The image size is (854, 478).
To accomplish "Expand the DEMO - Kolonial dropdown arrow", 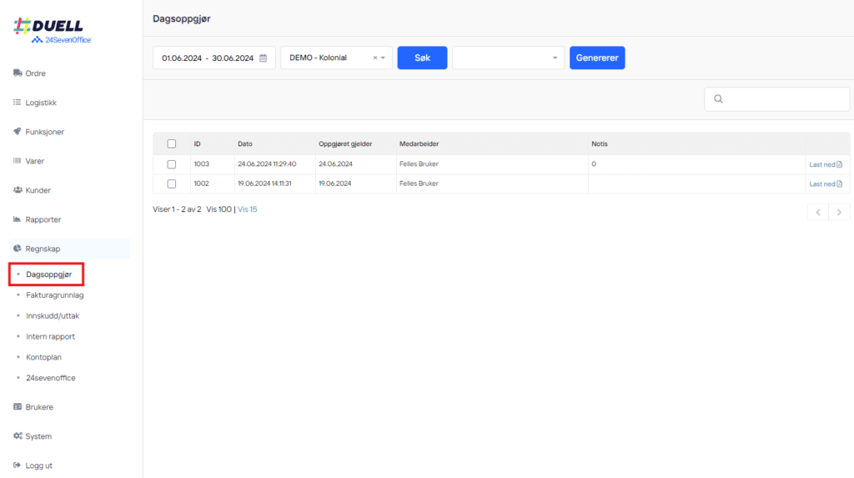I will pos(383,58).
